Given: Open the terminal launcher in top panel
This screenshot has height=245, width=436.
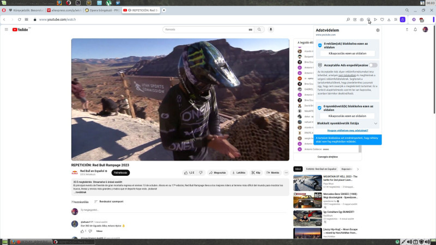Looking at the screenshot, I should pyautogui.click(x=78, y=3).
